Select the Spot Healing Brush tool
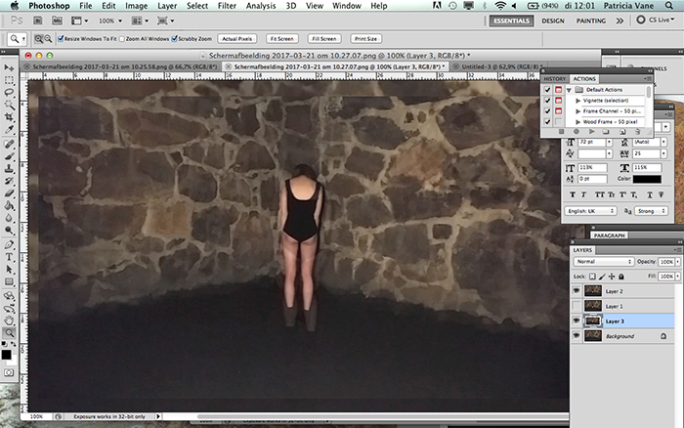 coord(9,144)
